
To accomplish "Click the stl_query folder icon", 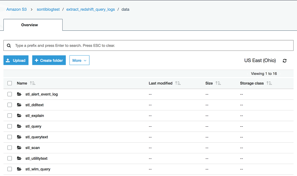I will 19,126.
